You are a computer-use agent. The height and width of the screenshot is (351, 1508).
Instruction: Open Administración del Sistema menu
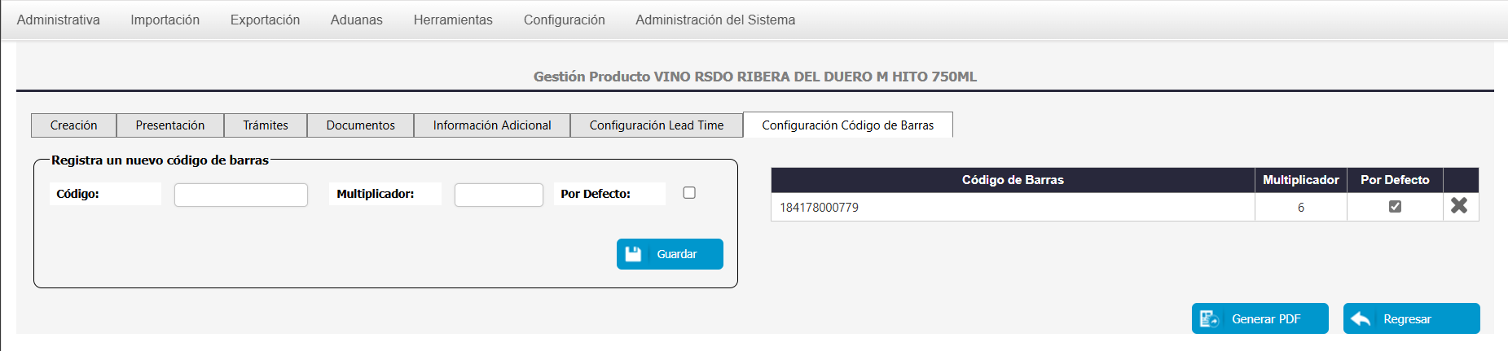[715, 20]
